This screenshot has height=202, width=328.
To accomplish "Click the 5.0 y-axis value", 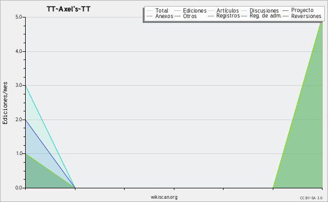I will click(19, 17).
